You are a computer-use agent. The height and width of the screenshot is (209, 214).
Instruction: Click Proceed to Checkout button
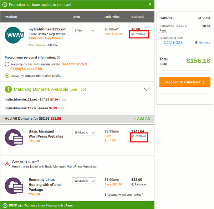tap(185, 82)
